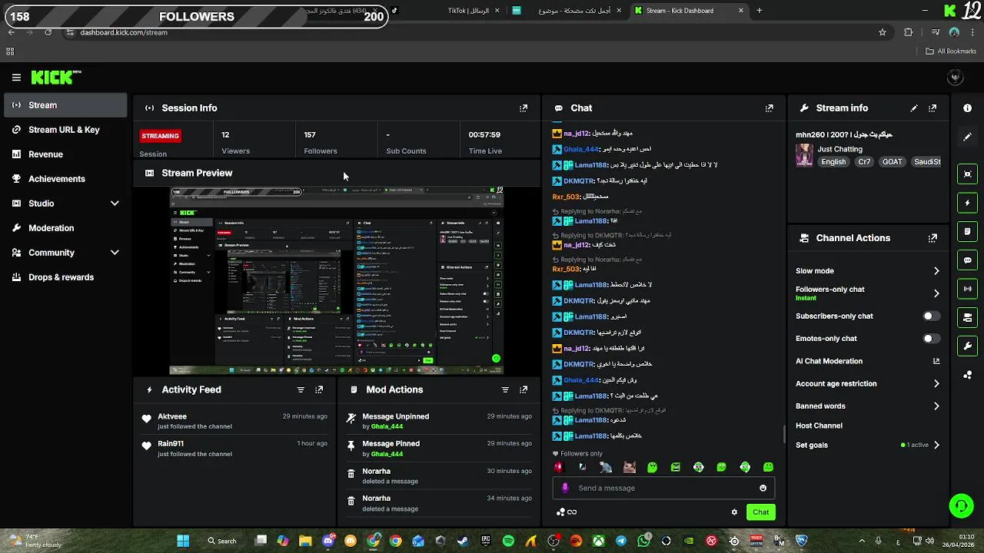Toggle the channel actions widget in right rail
The width and height of the screenshot is (984, 553).
pyautogui.click(x=967, y=317)
